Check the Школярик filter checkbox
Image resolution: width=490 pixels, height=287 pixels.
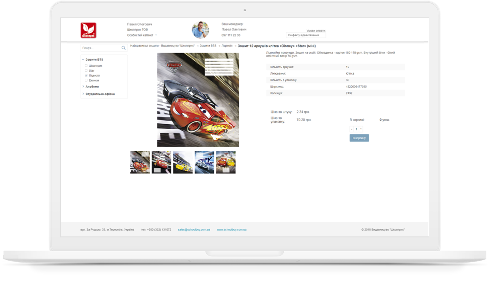[86, 66]
